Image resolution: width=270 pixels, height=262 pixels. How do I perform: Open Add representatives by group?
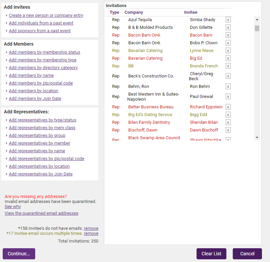pyautogui.click(x=37, y=136)
